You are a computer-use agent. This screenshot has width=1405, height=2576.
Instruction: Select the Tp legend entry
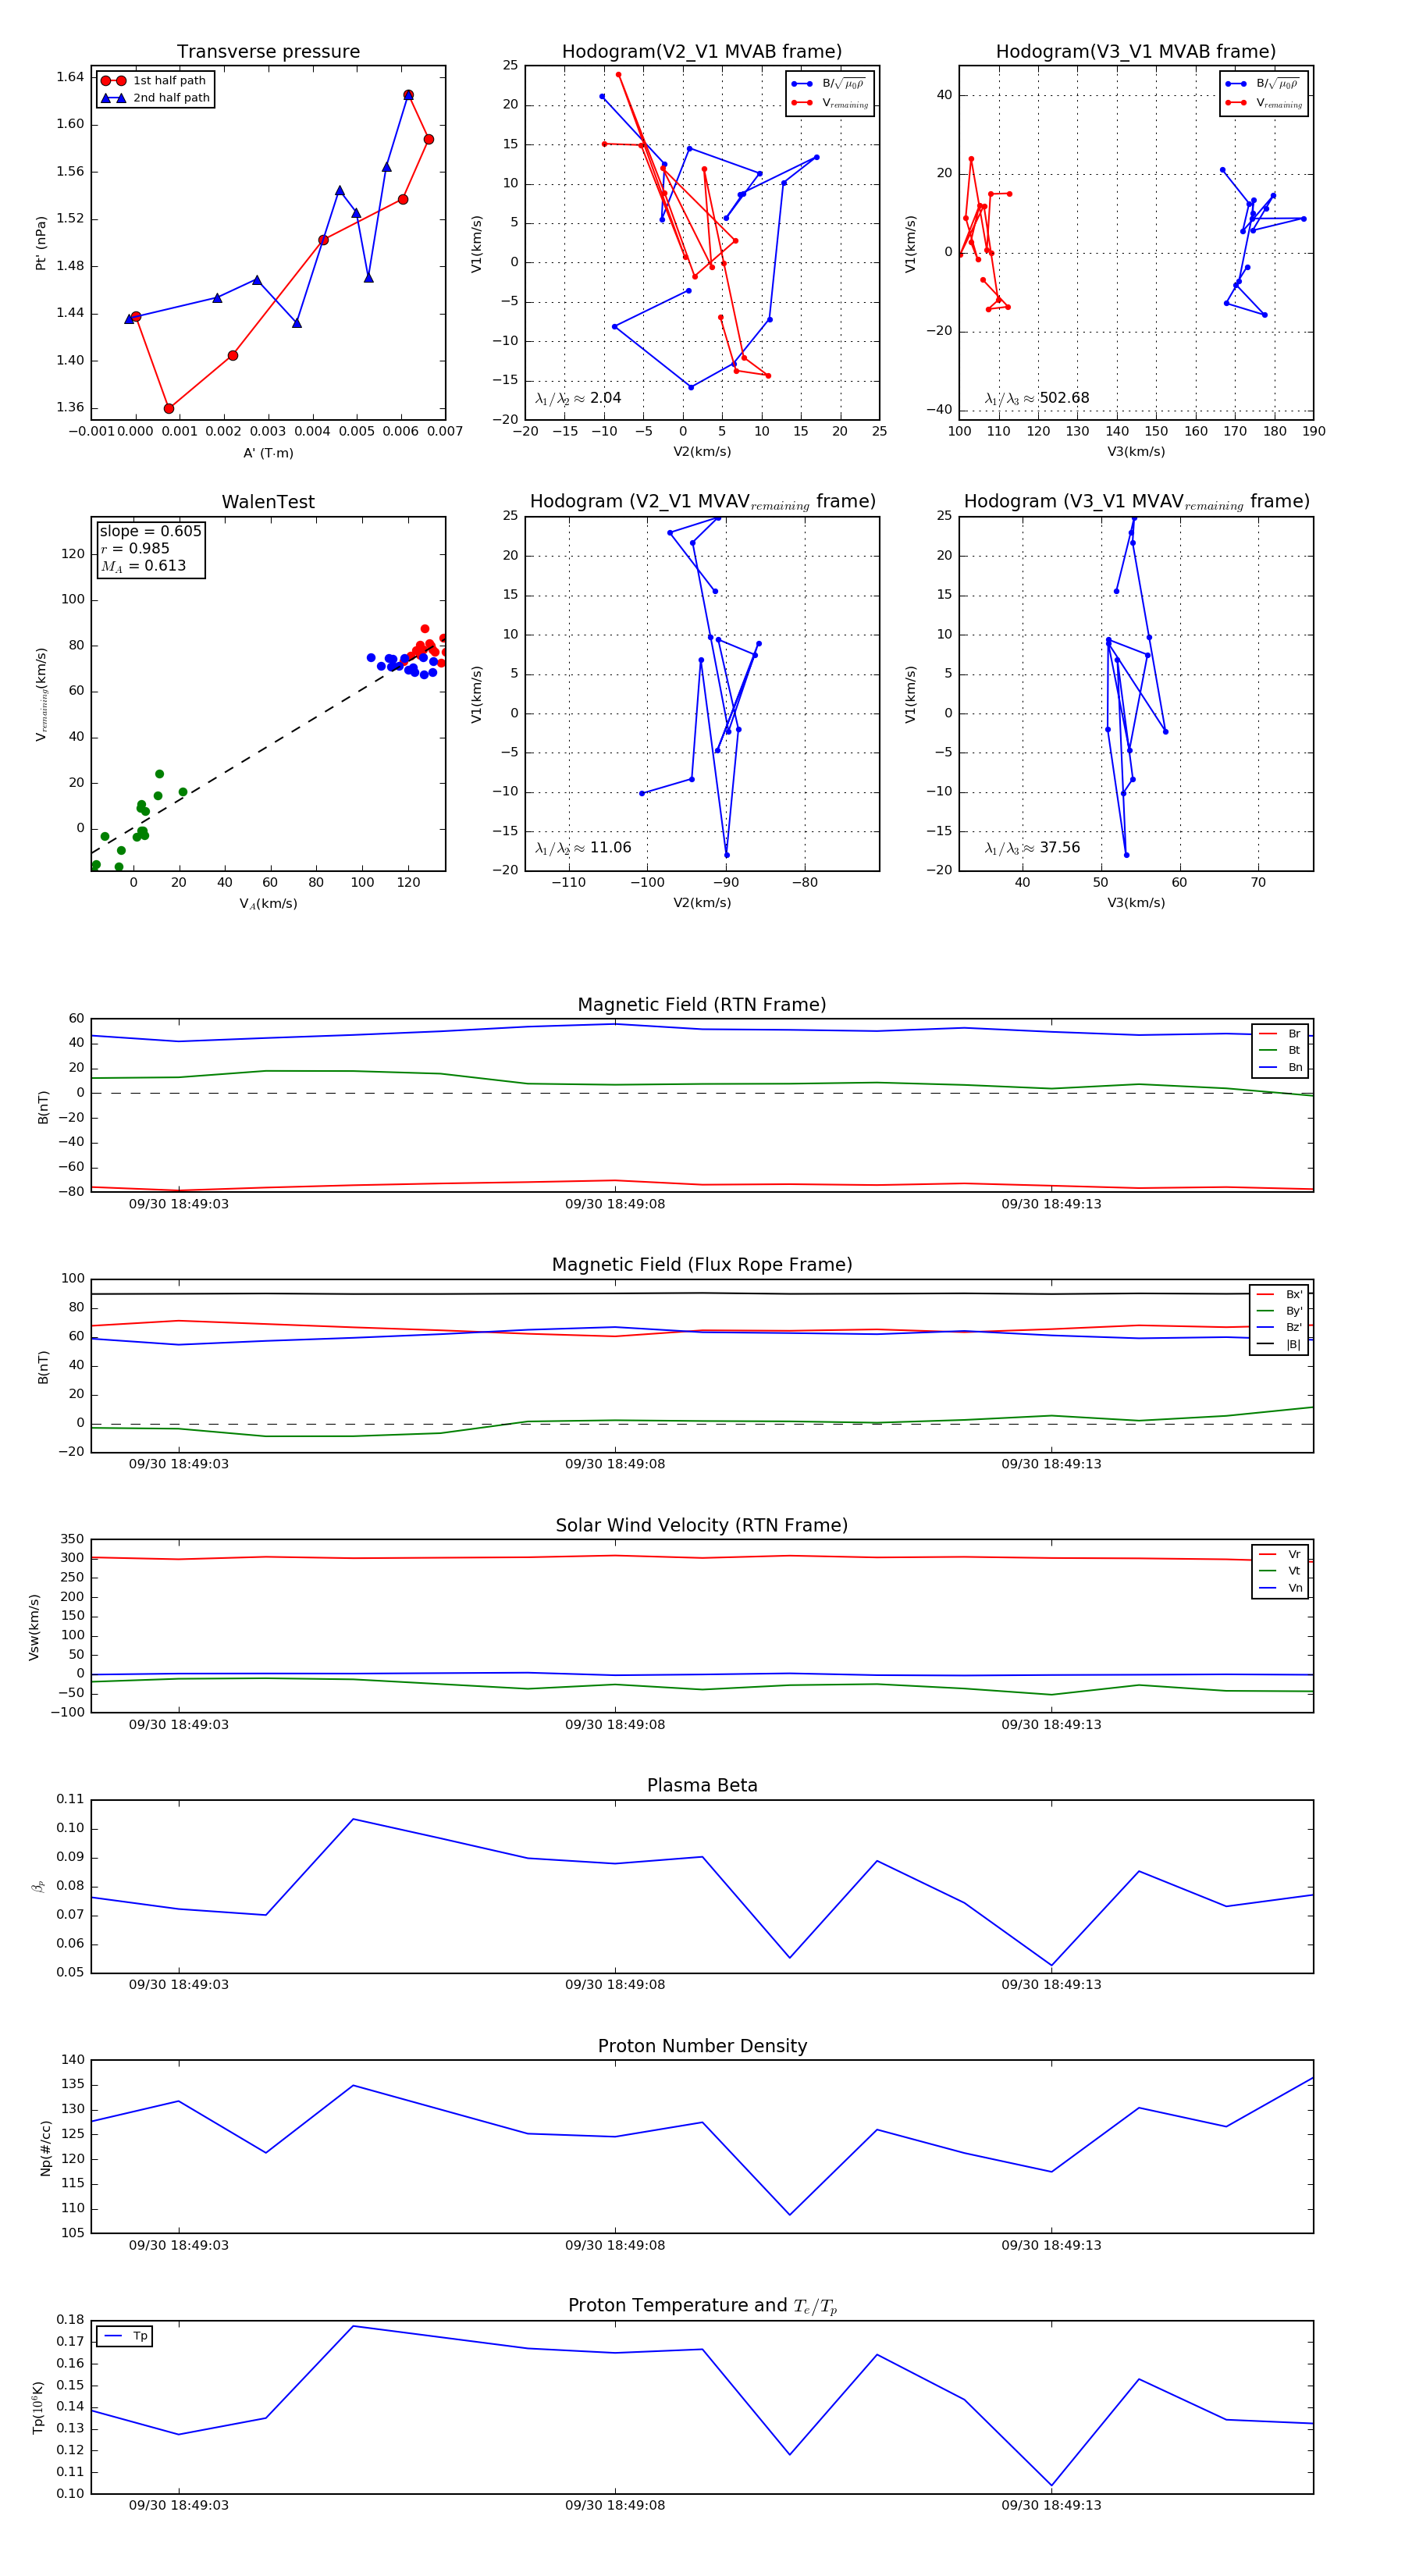point(125,2336)
